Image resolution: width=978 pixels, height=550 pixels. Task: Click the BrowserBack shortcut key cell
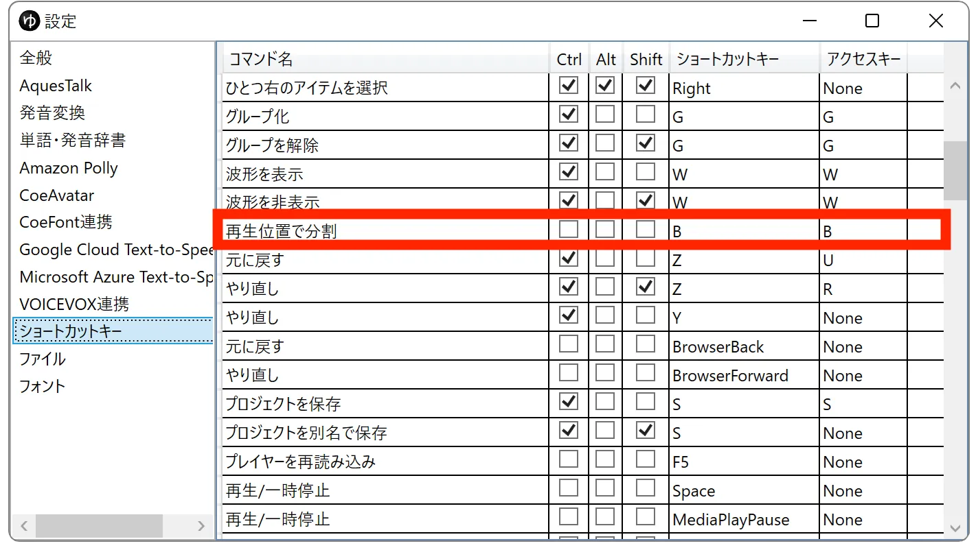tap(744, 347)
